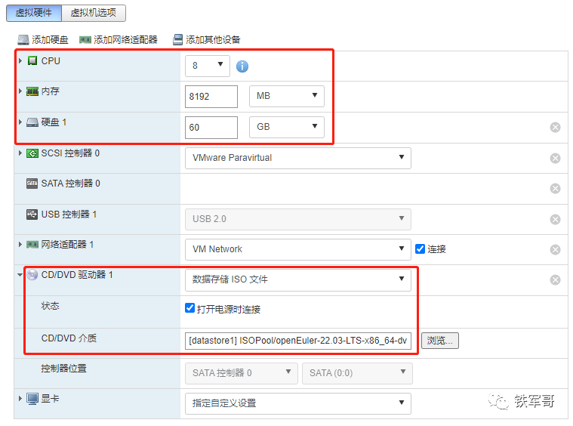
Task: Open the 数据存储 ISO 文件 dropdown
Action: click(298, 279)
